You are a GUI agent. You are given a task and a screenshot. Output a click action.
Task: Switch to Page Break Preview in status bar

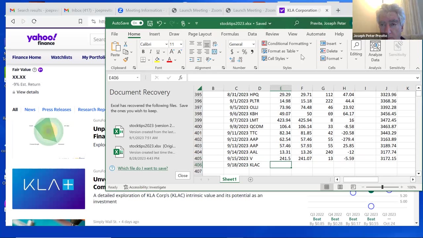tap(353, 187)
